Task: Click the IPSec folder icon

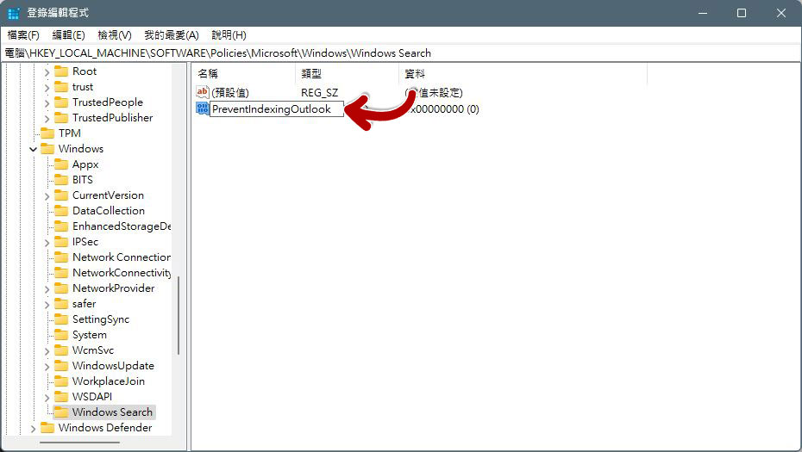Action: pyautogui.click(x=61, y=242)
